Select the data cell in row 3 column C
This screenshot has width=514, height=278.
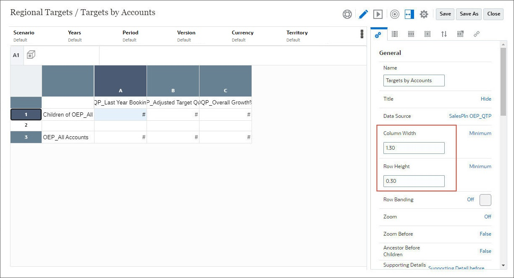226,137
